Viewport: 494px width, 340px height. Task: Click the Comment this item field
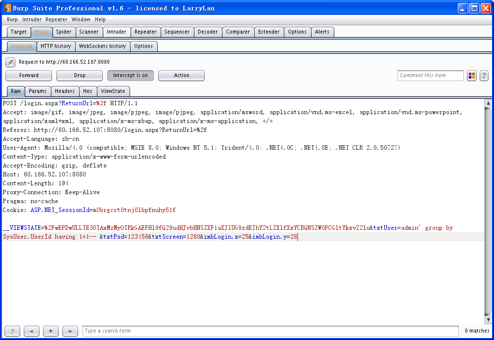click(x=430, y=76)
